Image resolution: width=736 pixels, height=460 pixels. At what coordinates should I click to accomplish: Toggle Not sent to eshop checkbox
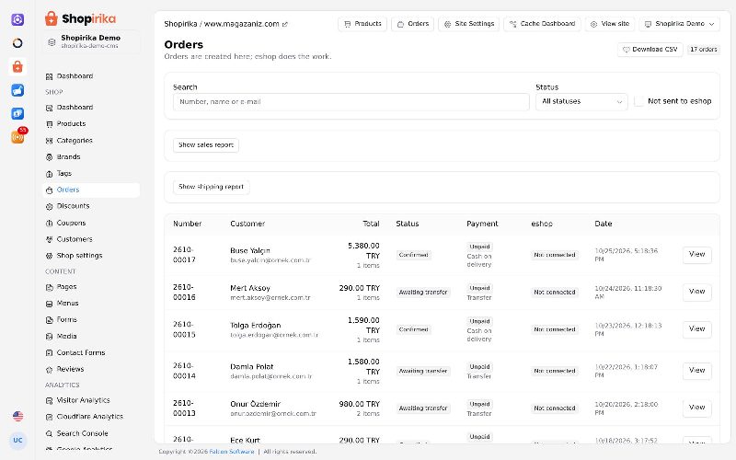(638, 101)
